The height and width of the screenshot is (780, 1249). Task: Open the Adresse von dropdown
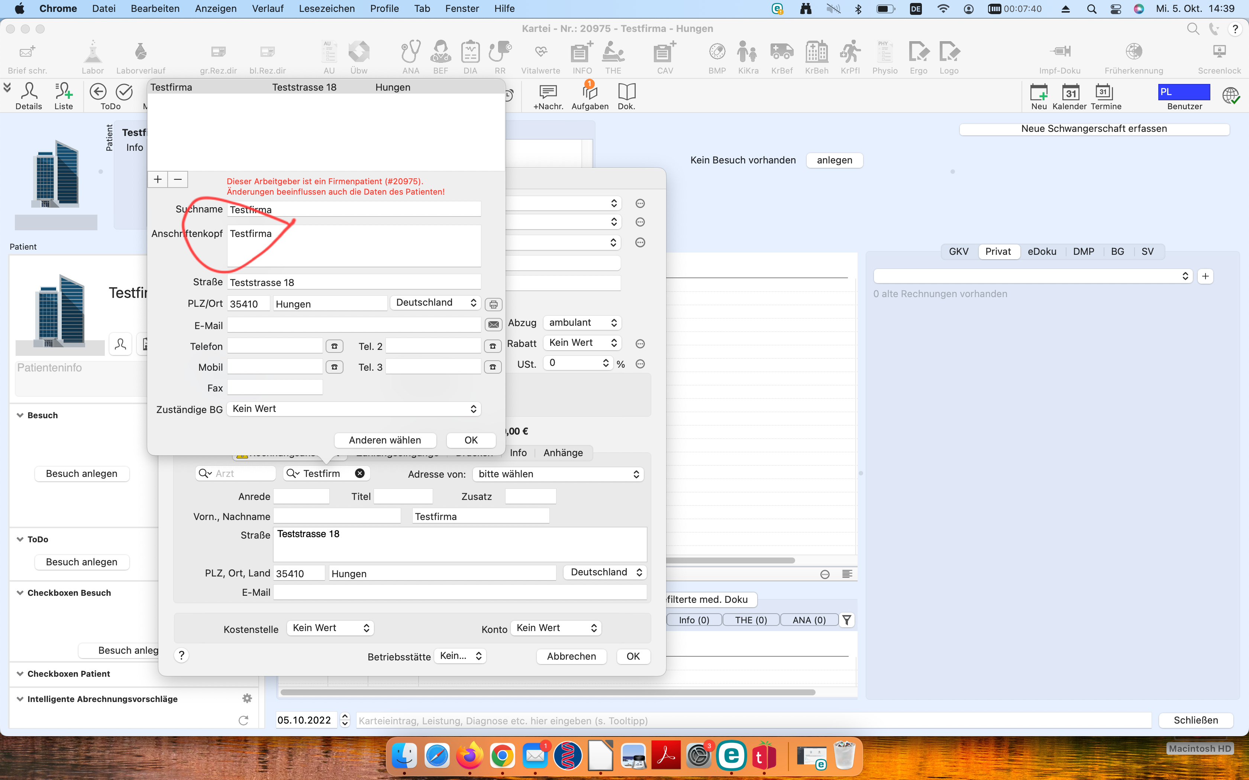click(x=558, y=474)
